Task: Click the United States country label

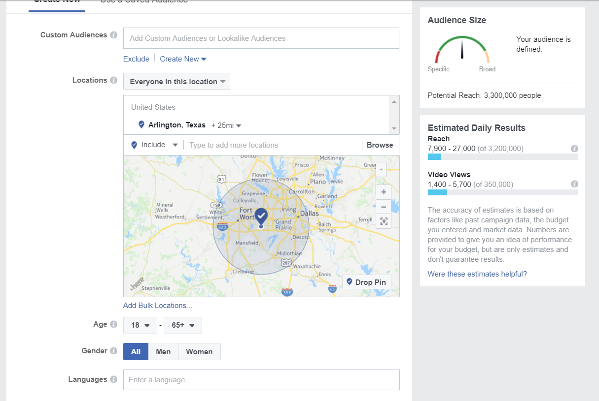Action: point(153,107)
